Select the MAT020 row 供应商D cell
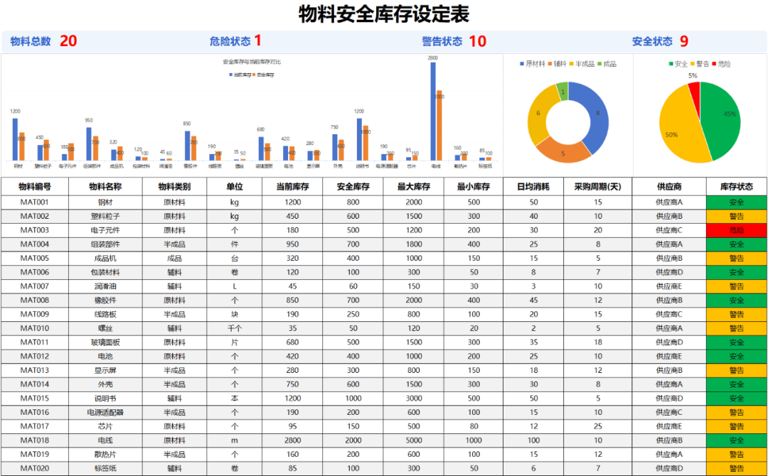This screenshot has width=768, height=476. point(668,469)
